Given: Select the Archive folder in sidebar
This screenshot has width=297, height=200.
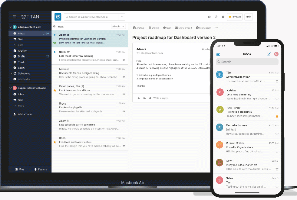Looking at the screenshot, I should pos(22,51).
